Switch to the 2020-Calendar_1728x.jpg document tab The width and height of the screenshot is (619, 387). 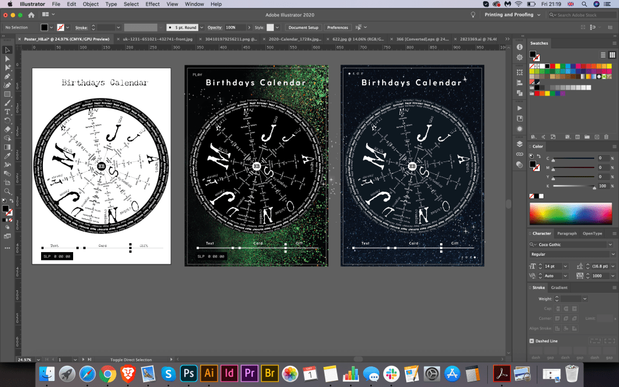(287, 39)
